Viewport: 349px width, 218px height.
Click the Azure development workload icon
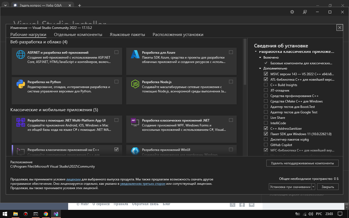point(135,55)
